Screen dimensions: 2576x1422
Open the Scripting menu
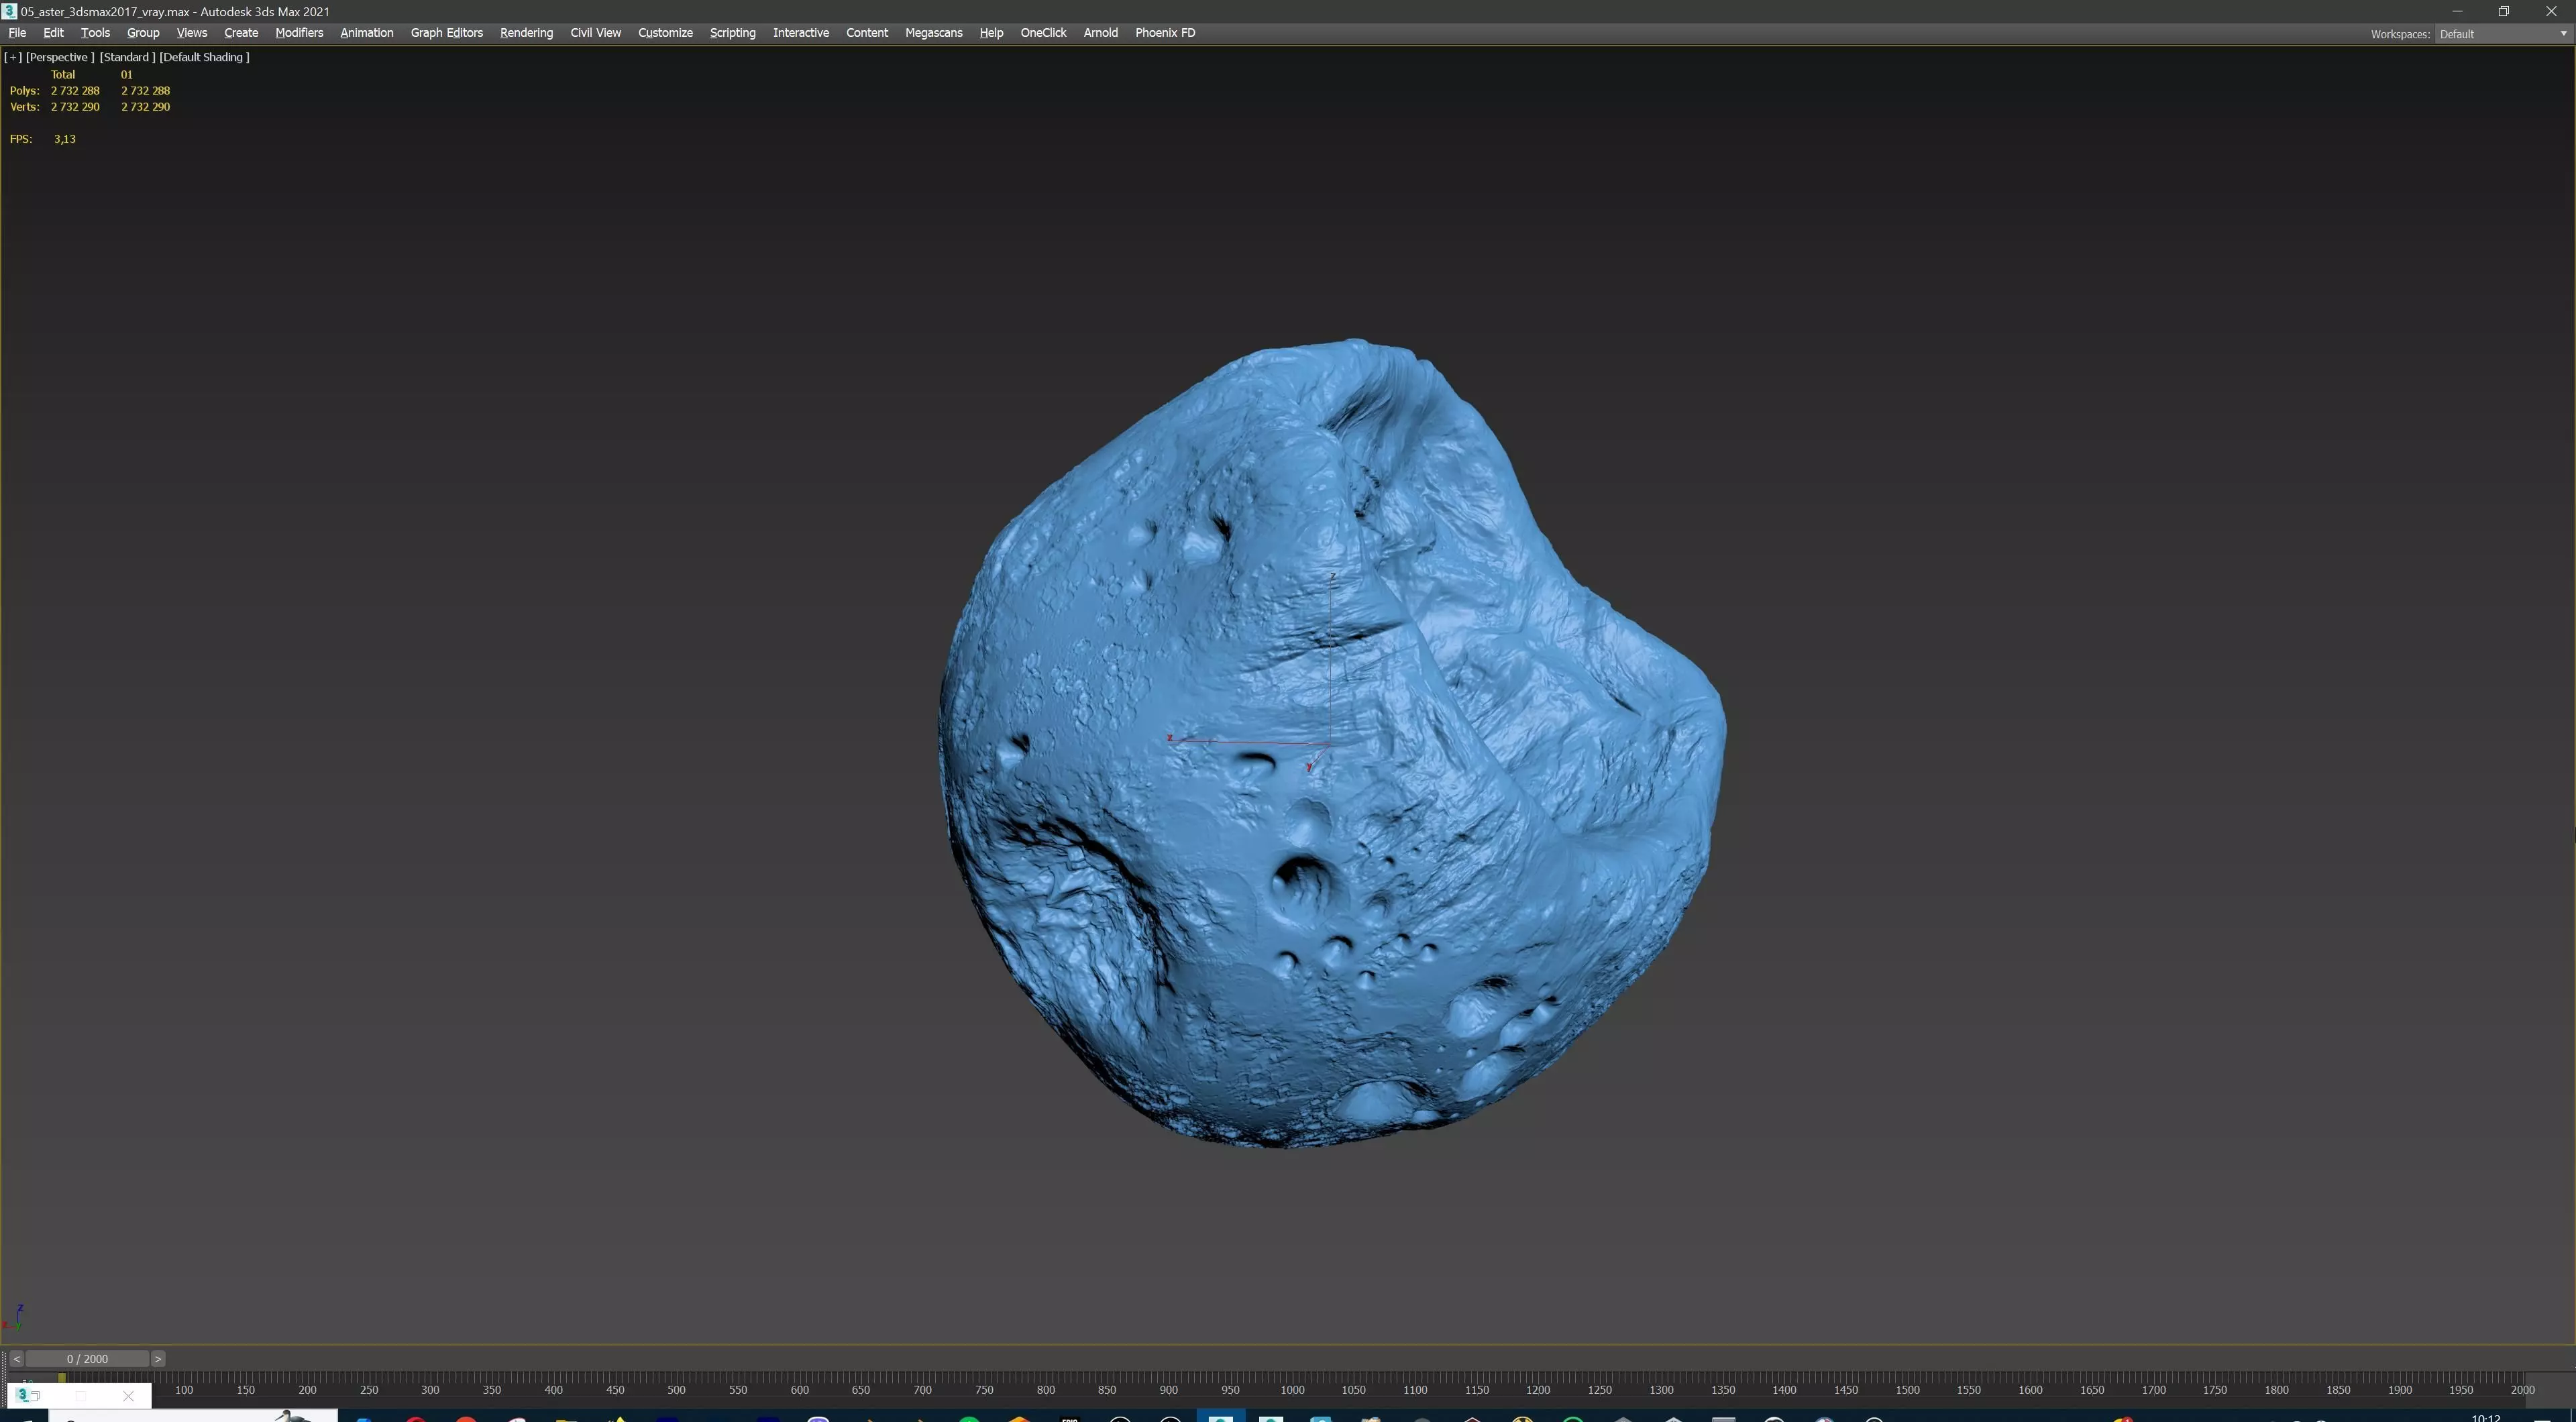[732, 33]
